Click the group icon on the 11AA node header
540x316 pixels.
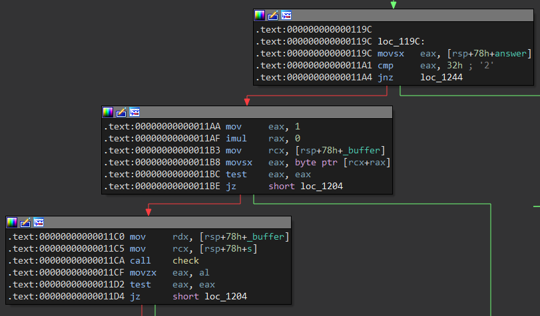coord(135,112)
